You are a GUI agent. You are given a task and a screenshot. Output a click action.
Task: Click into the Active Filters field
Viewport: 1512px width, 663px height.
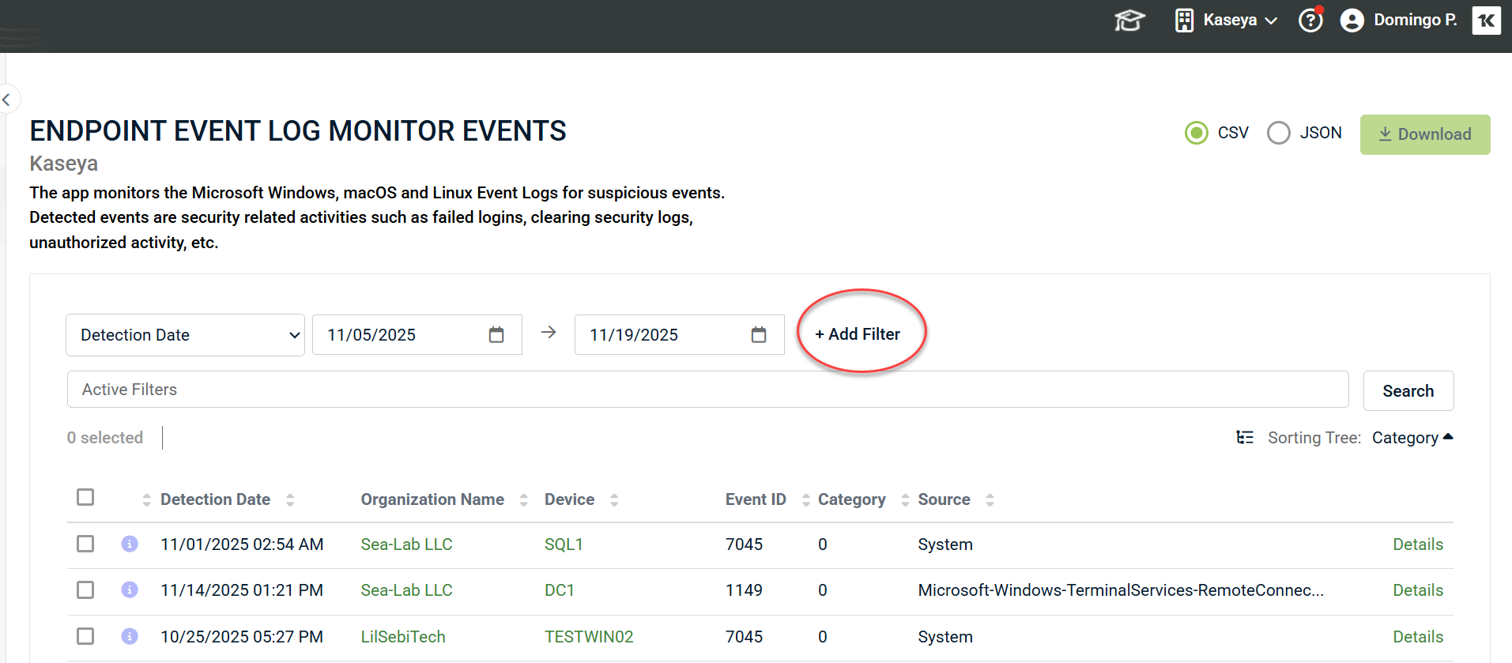pyautogui.click(x=707, y=390)
